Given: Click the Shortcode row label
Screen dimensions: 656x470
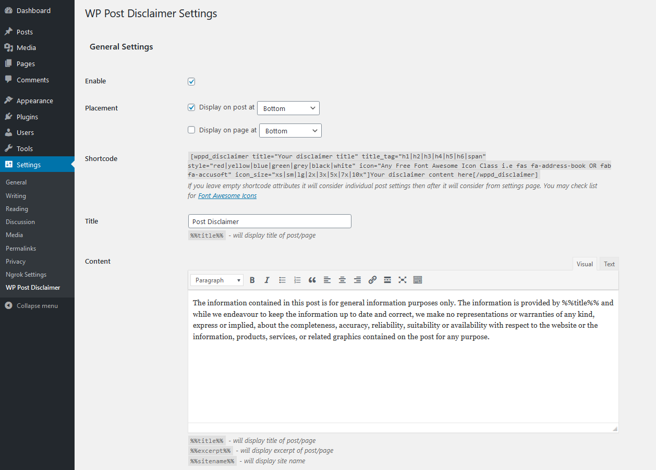Looking at the screenshot, I should pos(101,159).
